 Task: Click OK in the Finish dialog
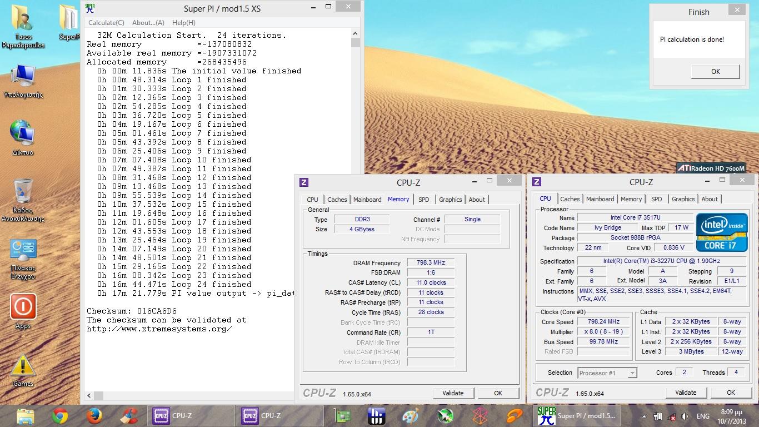pyautogui.click(x=716, y=71)
